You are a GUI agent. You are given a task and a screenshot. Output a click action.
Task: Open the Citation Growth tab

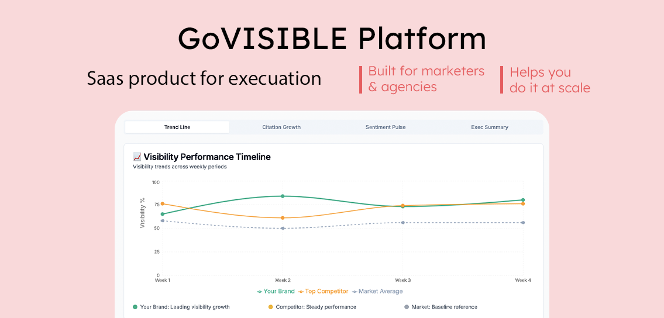(281, 127)
